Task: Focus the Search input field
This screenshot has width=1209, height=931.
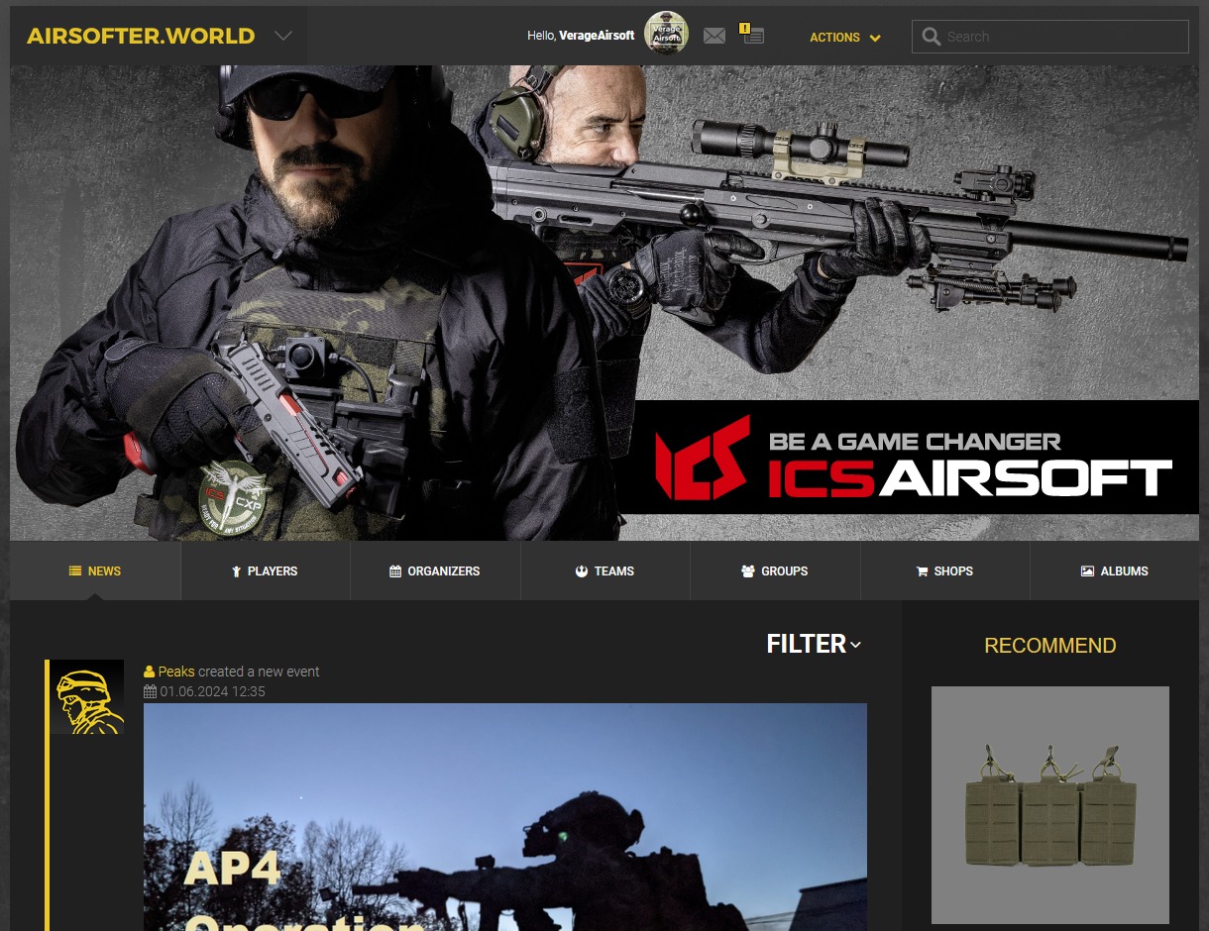Action: point(1050,37)
